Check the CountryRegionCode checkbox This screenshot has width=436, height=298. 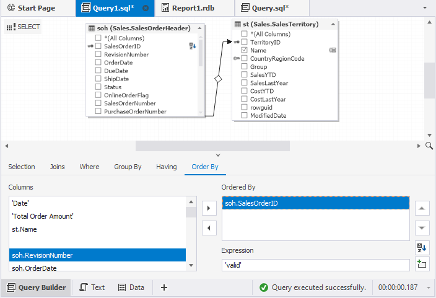coord(244,58)
